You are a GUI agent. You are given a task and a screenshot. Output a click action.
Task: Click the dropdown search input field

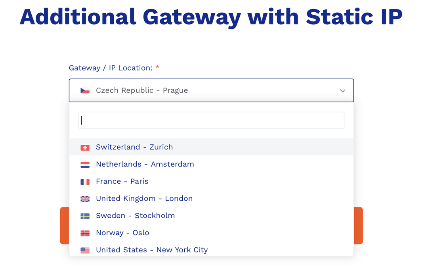pyautogui.click(x=211, y=120)
